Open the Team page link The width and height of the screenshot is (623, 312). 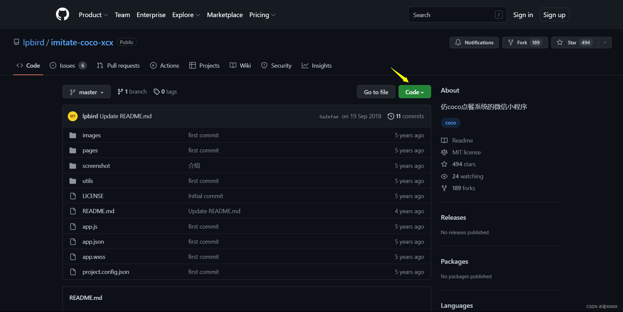pos(122,15)
